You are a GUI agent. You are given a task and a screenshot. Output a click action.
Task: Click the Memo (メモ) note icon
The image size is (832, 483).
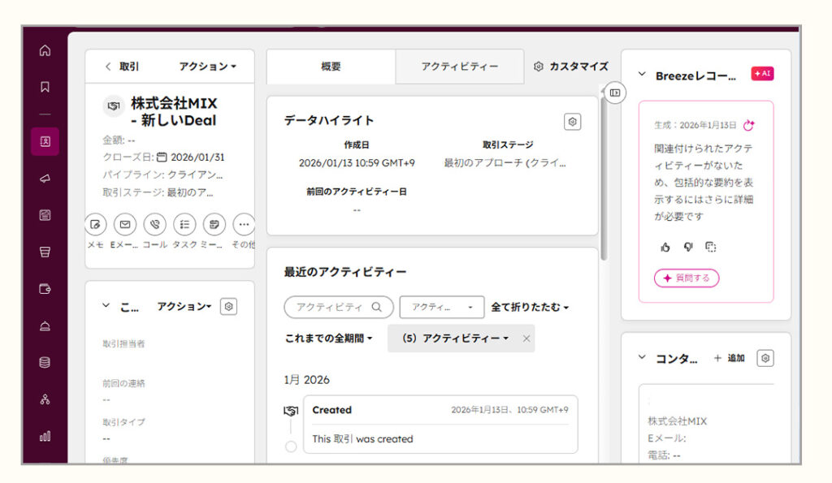(x=95, y=224)
